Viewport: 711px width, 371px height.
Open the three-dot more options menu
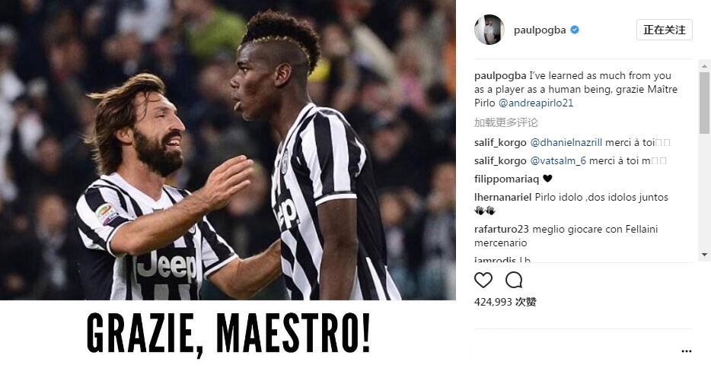tap(687, 351)
